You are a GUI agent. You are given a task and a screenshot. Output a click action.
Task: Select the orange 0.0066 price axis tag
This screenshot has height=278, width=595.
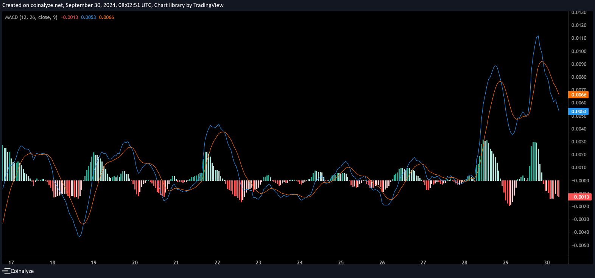(578, 95)
